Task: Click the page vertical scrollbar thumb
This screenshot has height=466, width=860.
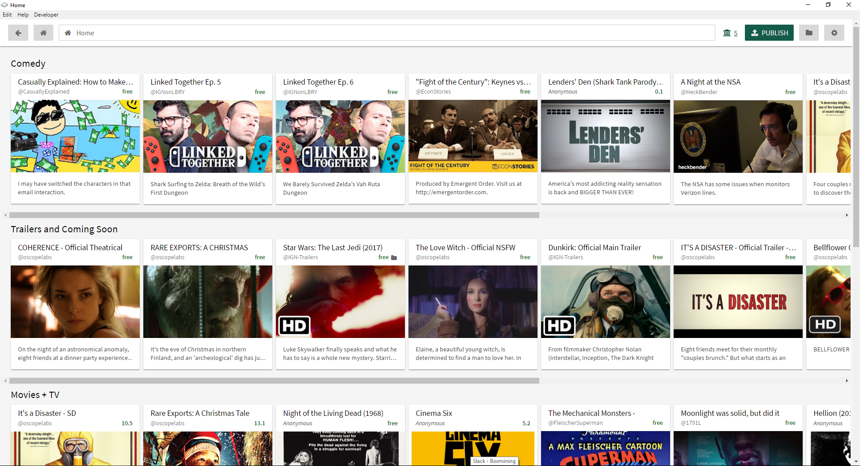Action: [x=856, y=137]
